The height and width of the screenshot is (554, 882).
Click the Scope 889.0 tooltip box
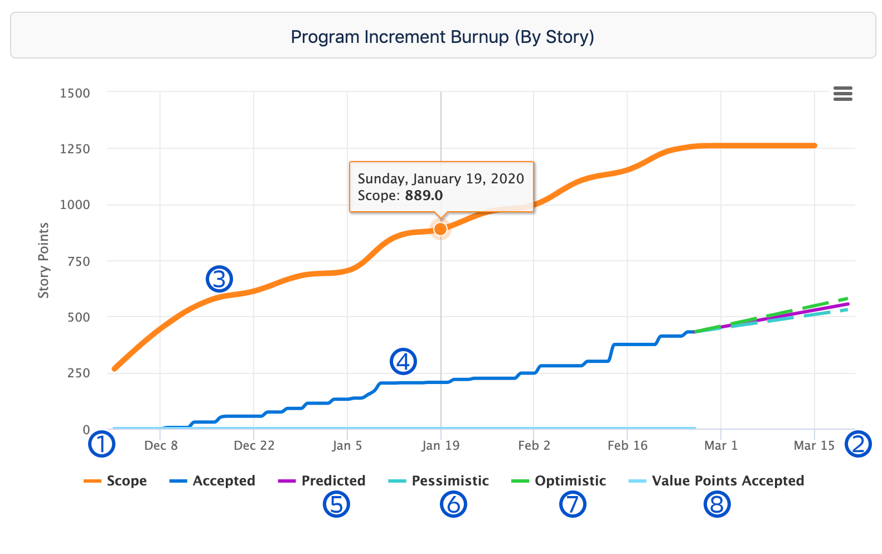(442, 187)
